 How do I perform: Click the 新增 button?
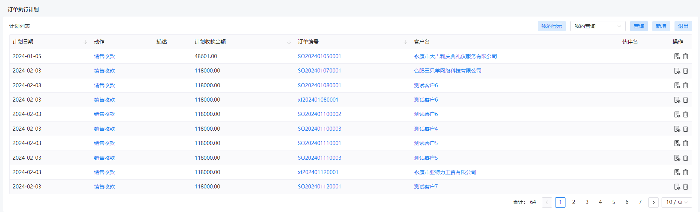coord(661,26)
